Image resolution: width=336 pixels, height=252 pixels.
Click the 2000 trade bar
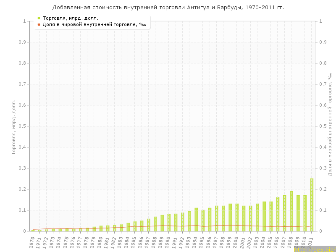pos(237,218)
